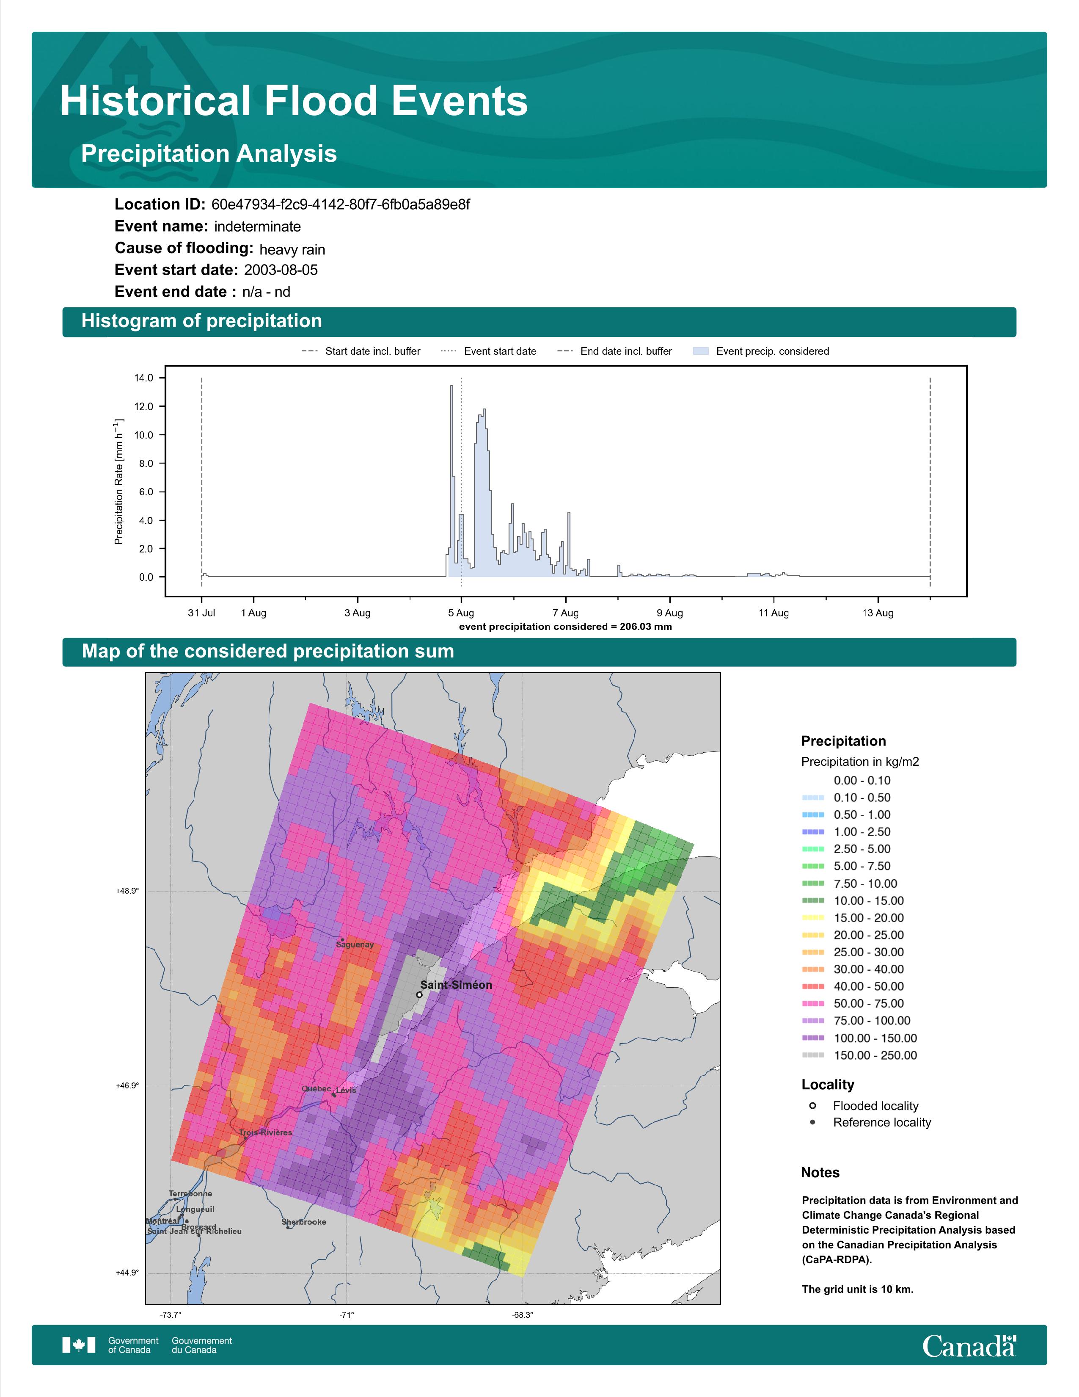Click the 2.50 - 5.00 legend color swatch
The image size is (1079, 1397).
click(813, 849)
